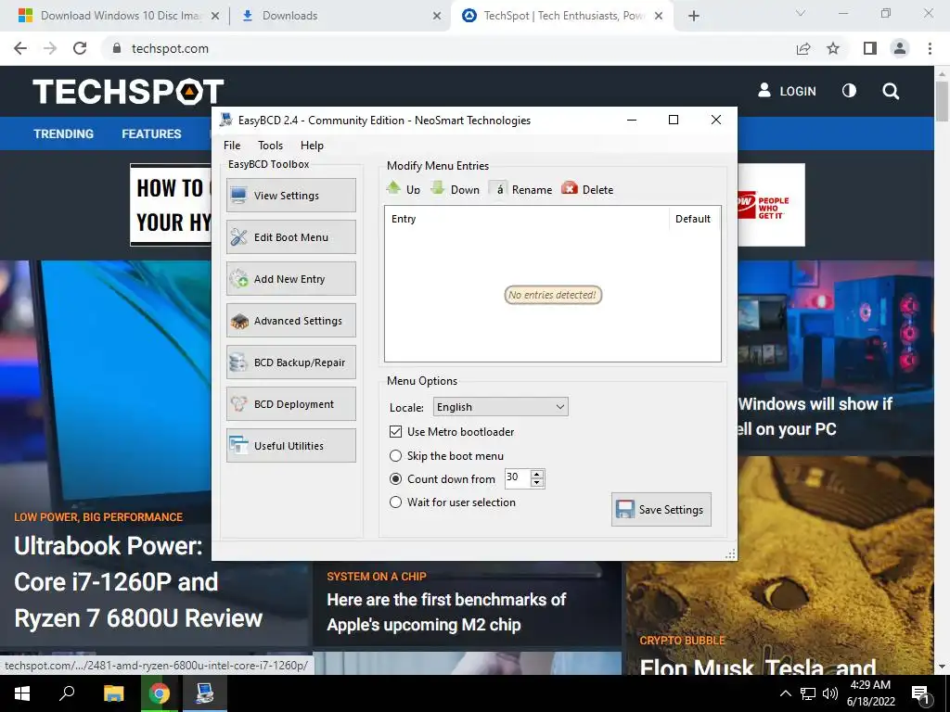Image resolution: width=950 pixels, height=712 pixels.
Task: Open Useful Utilities section
Action: coord(290,446)
